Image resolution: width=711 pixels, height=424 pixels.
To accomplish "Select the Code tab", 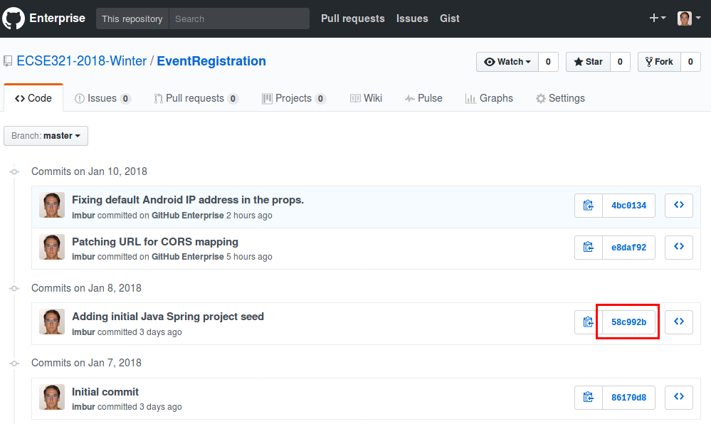I will pyautogui.click(x=33, y=98).
